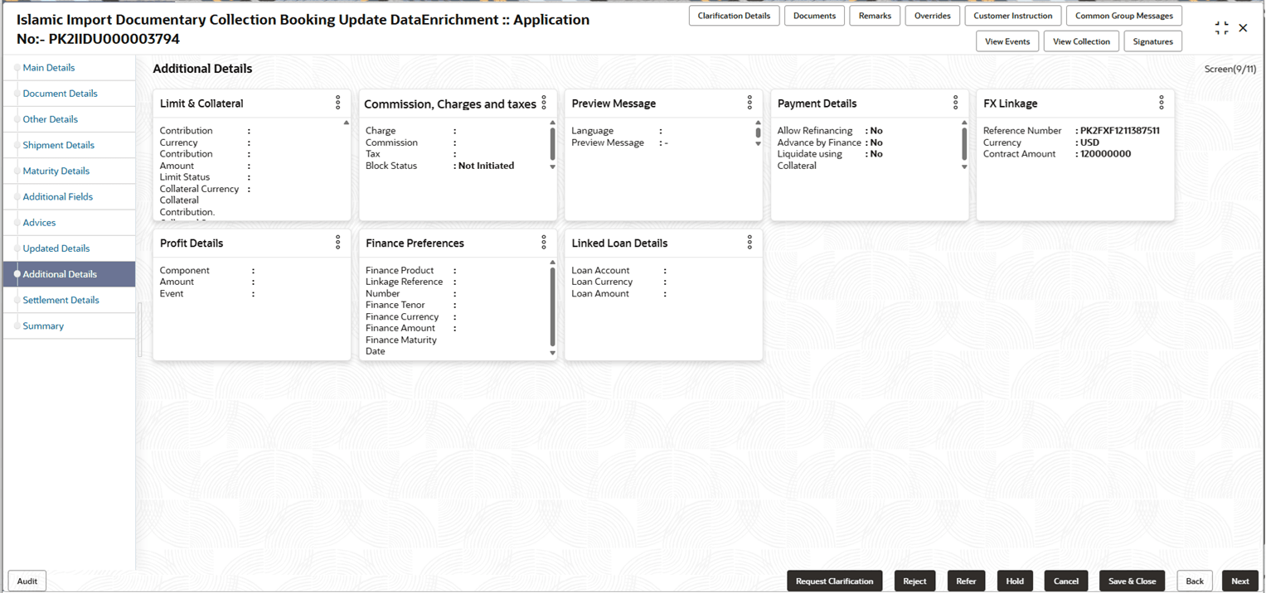The width and height of the screenshot is (1266, 593).
Task: Close the application screen with the X
Action: point(1243,28)
